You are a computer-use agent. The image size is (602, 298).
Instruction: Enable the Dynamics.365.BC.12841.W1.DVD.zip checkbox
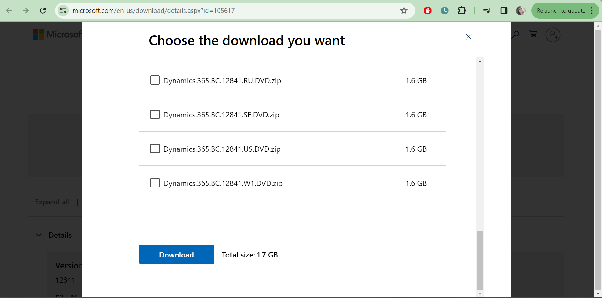[155, 183]
